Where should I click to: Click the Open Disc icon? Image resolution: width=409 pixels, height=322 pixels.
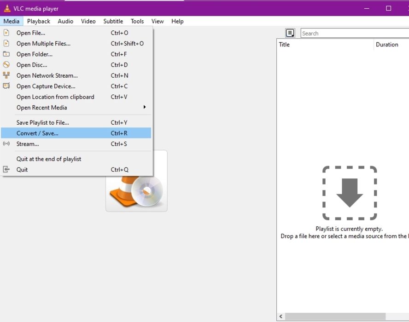click(6, 64)
